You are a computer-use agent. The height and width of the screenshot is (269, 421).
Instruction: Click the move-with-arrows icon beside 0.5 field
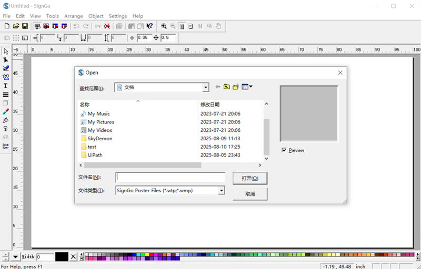pos(156,38)
